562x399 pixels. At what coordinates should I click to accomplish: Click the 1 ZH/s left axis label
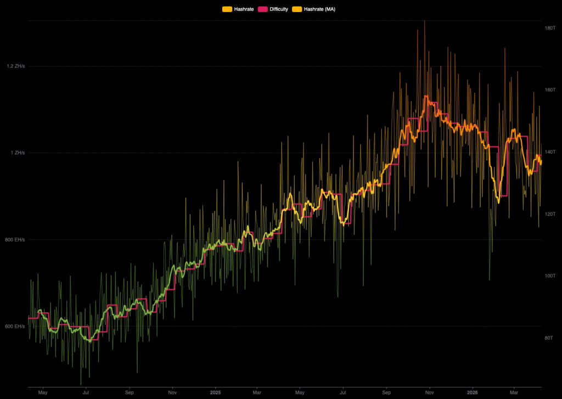pyautogui.click(x=18, y=153)
